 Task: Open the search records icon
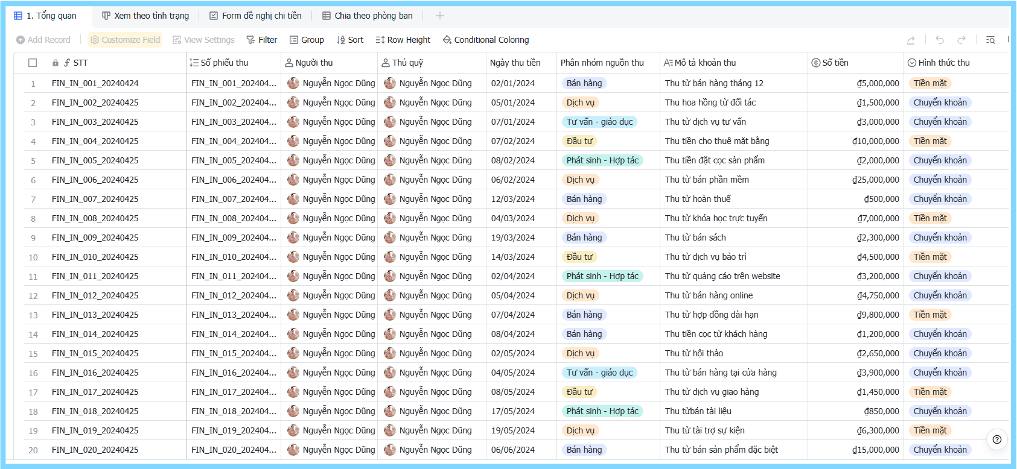990,40
